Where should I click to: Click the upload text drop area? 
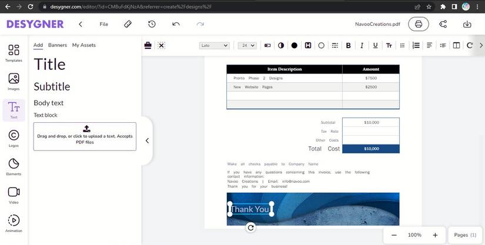[85, 136]
